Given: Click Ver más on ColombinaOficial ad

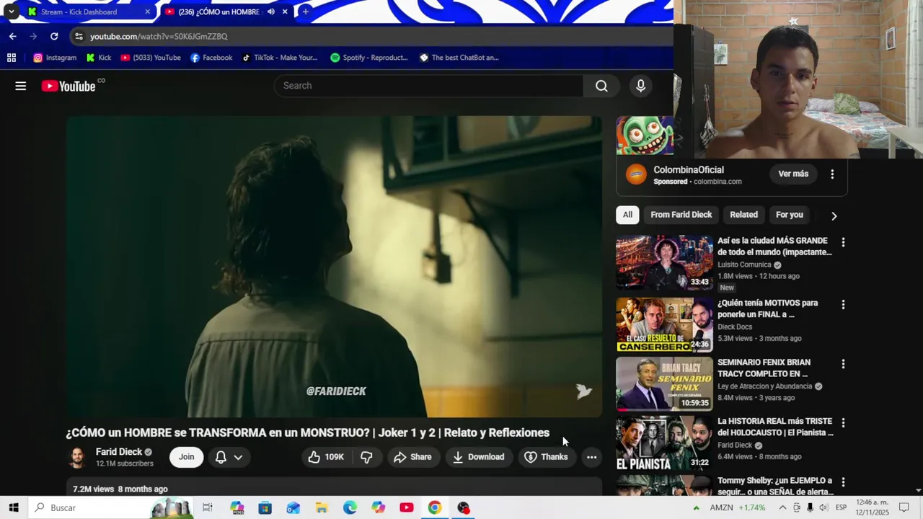Looking at the screenshot, I should tap(793, 174).
